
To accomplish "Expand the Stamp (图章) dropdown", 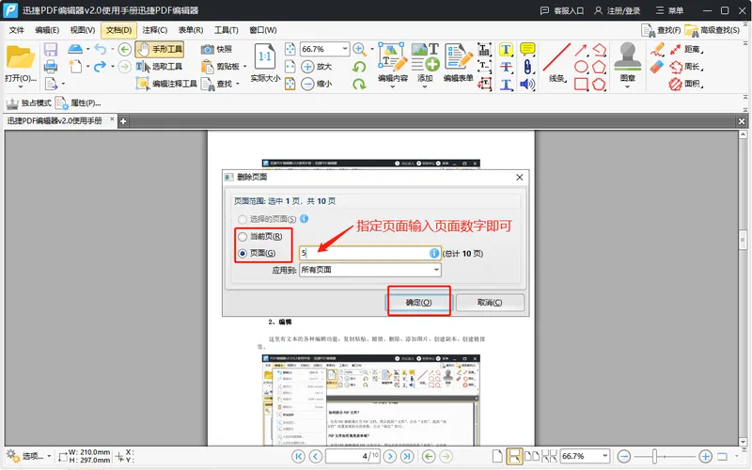I will [627, 86].
